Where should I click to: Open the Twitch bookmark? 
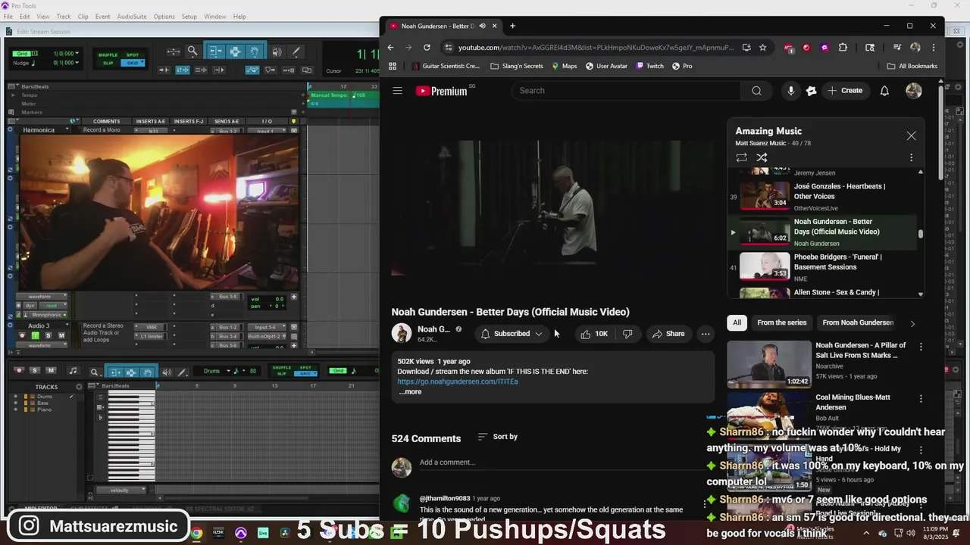click(650, 66)
